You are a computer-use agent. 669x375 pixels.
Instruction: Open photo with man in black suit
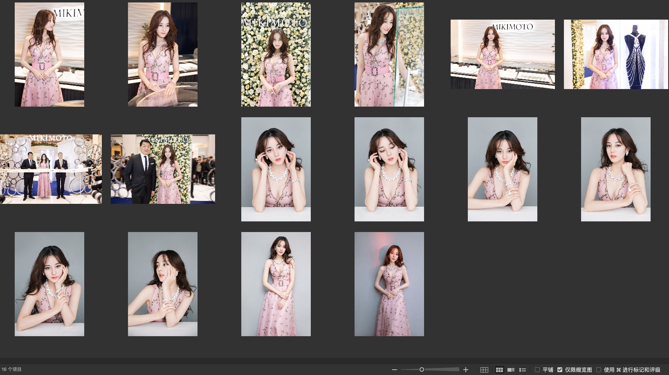pos(163,169)
